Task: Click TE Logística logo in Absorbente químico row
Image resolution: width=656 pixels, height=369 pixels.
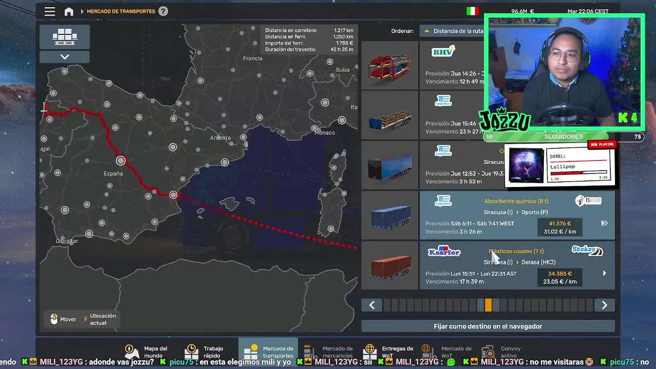Action: coord(443,201)
